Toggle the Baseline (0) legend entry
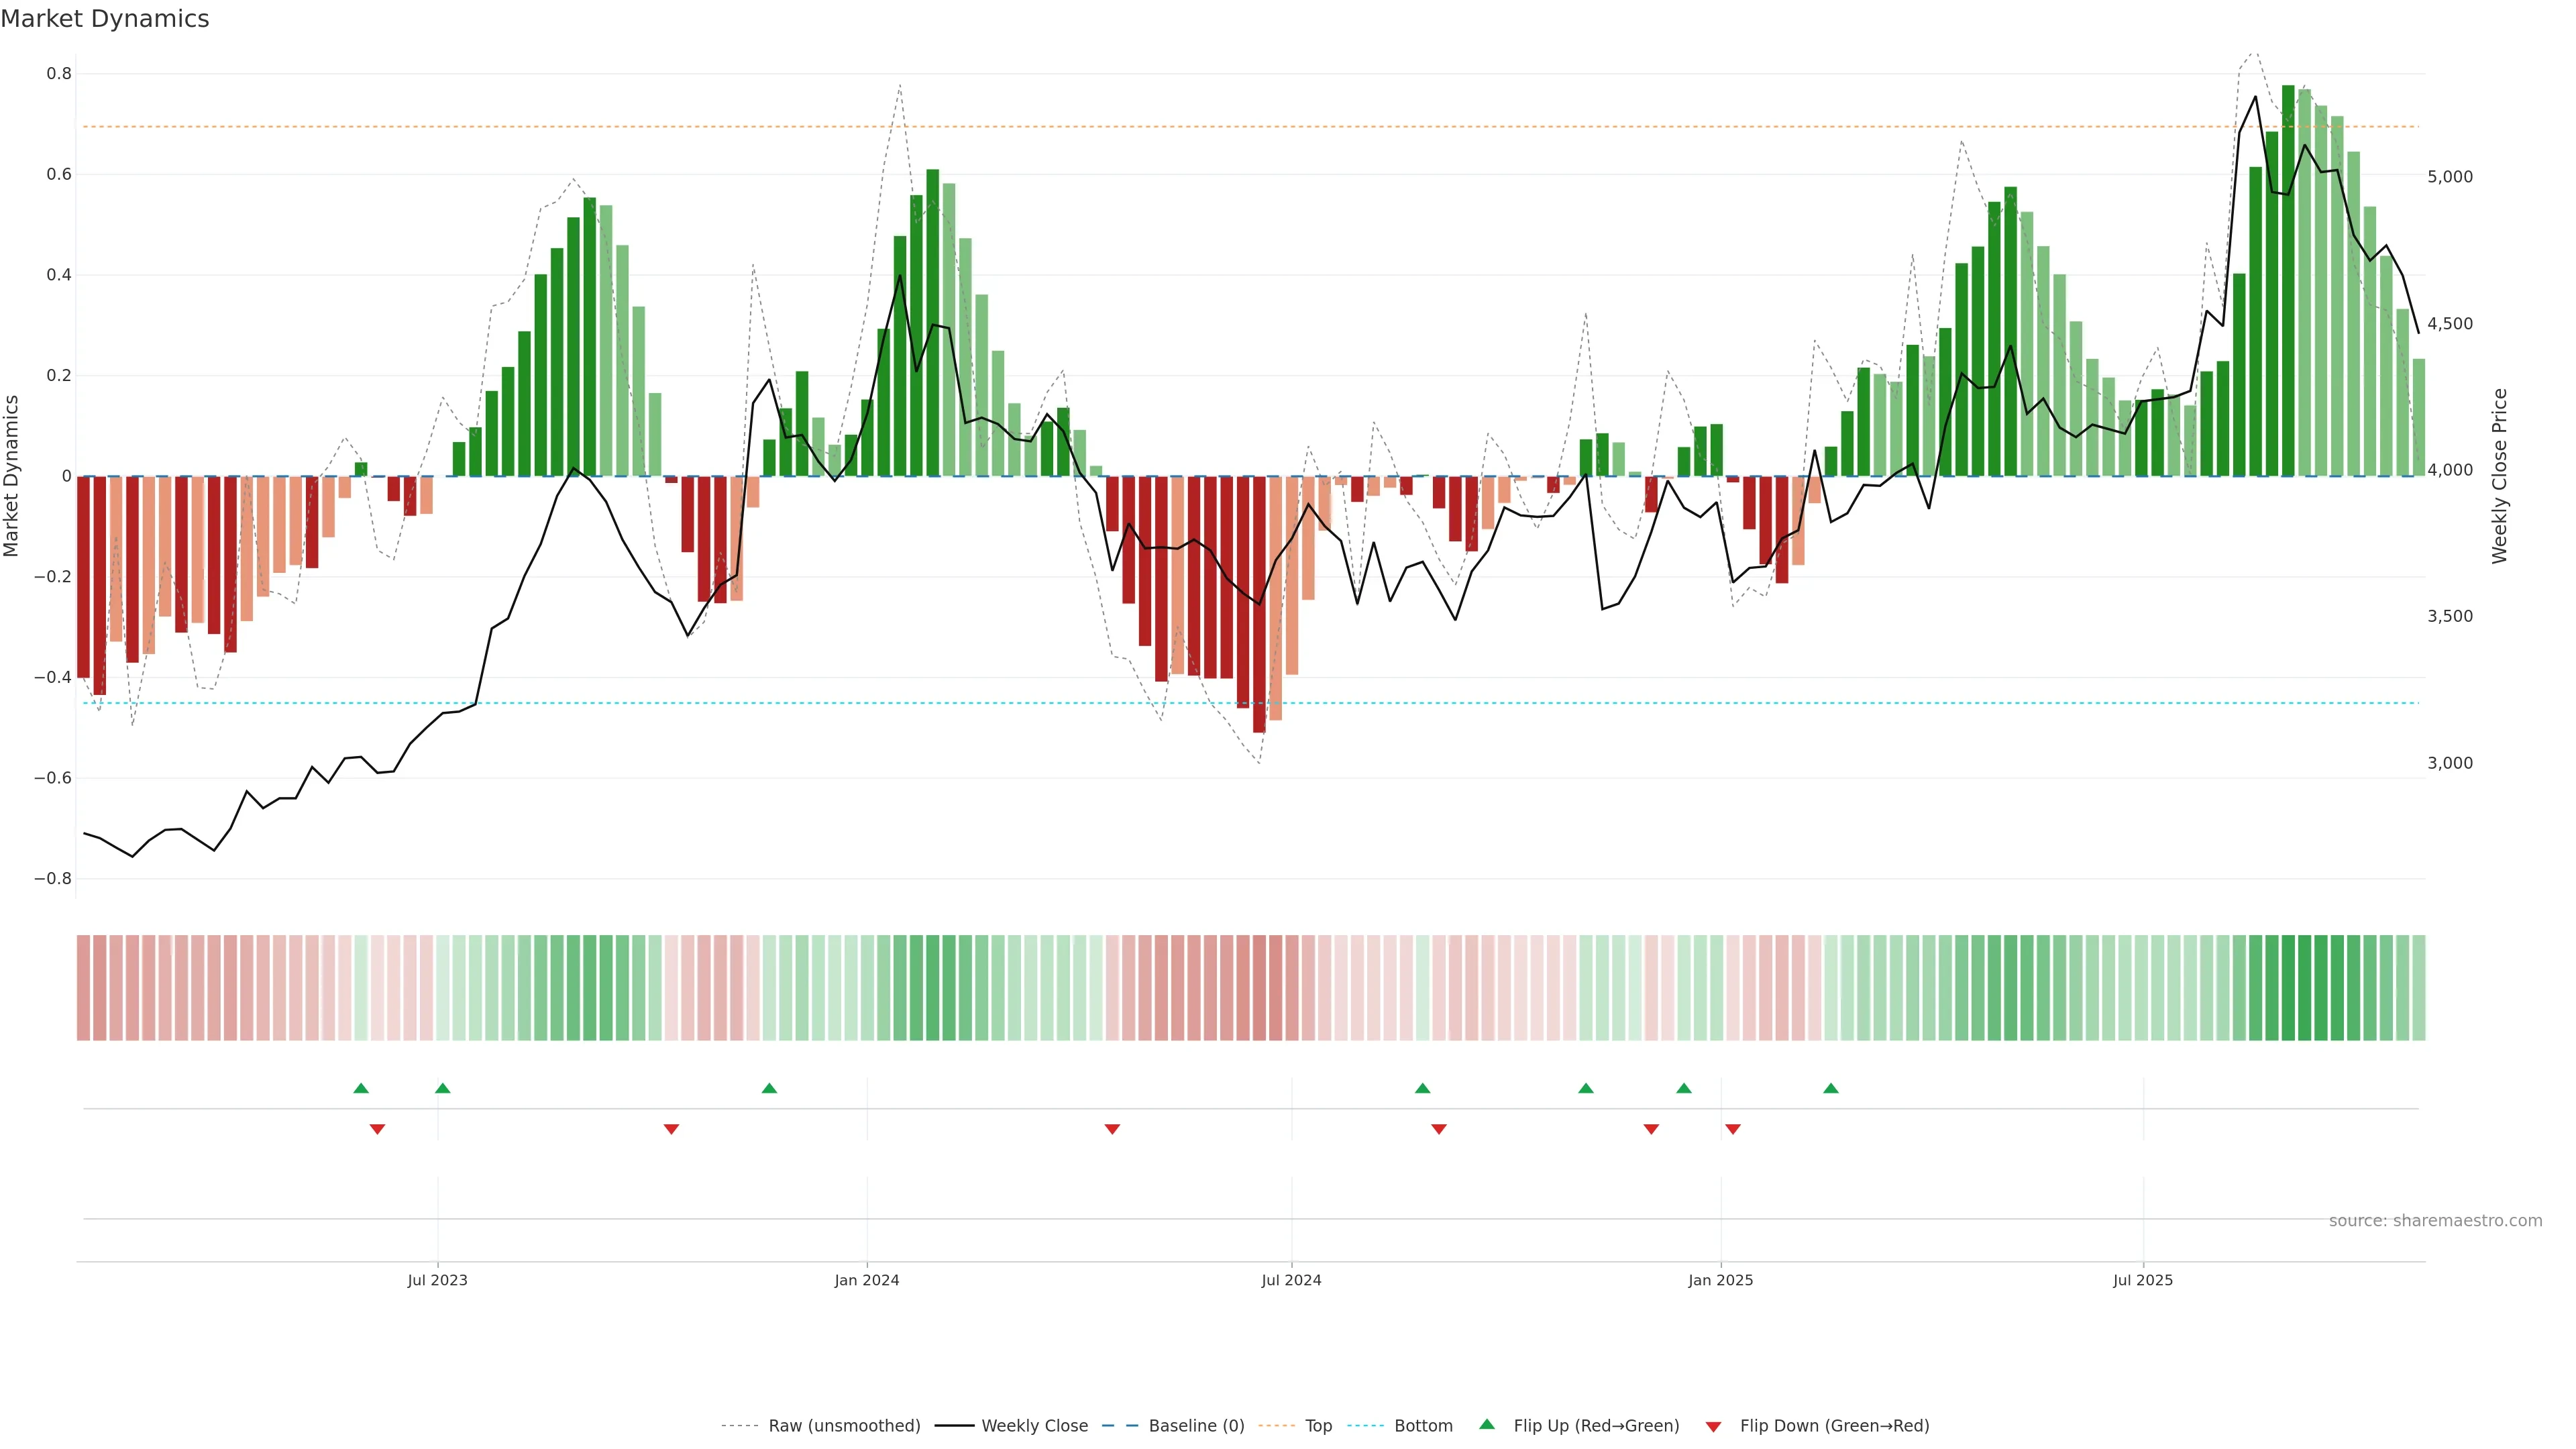 pyautogui.click(x=1195, y=1426)
